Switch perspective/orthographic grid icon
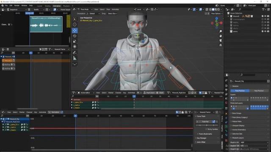This screenshot has height=152, width=271. 221,45
